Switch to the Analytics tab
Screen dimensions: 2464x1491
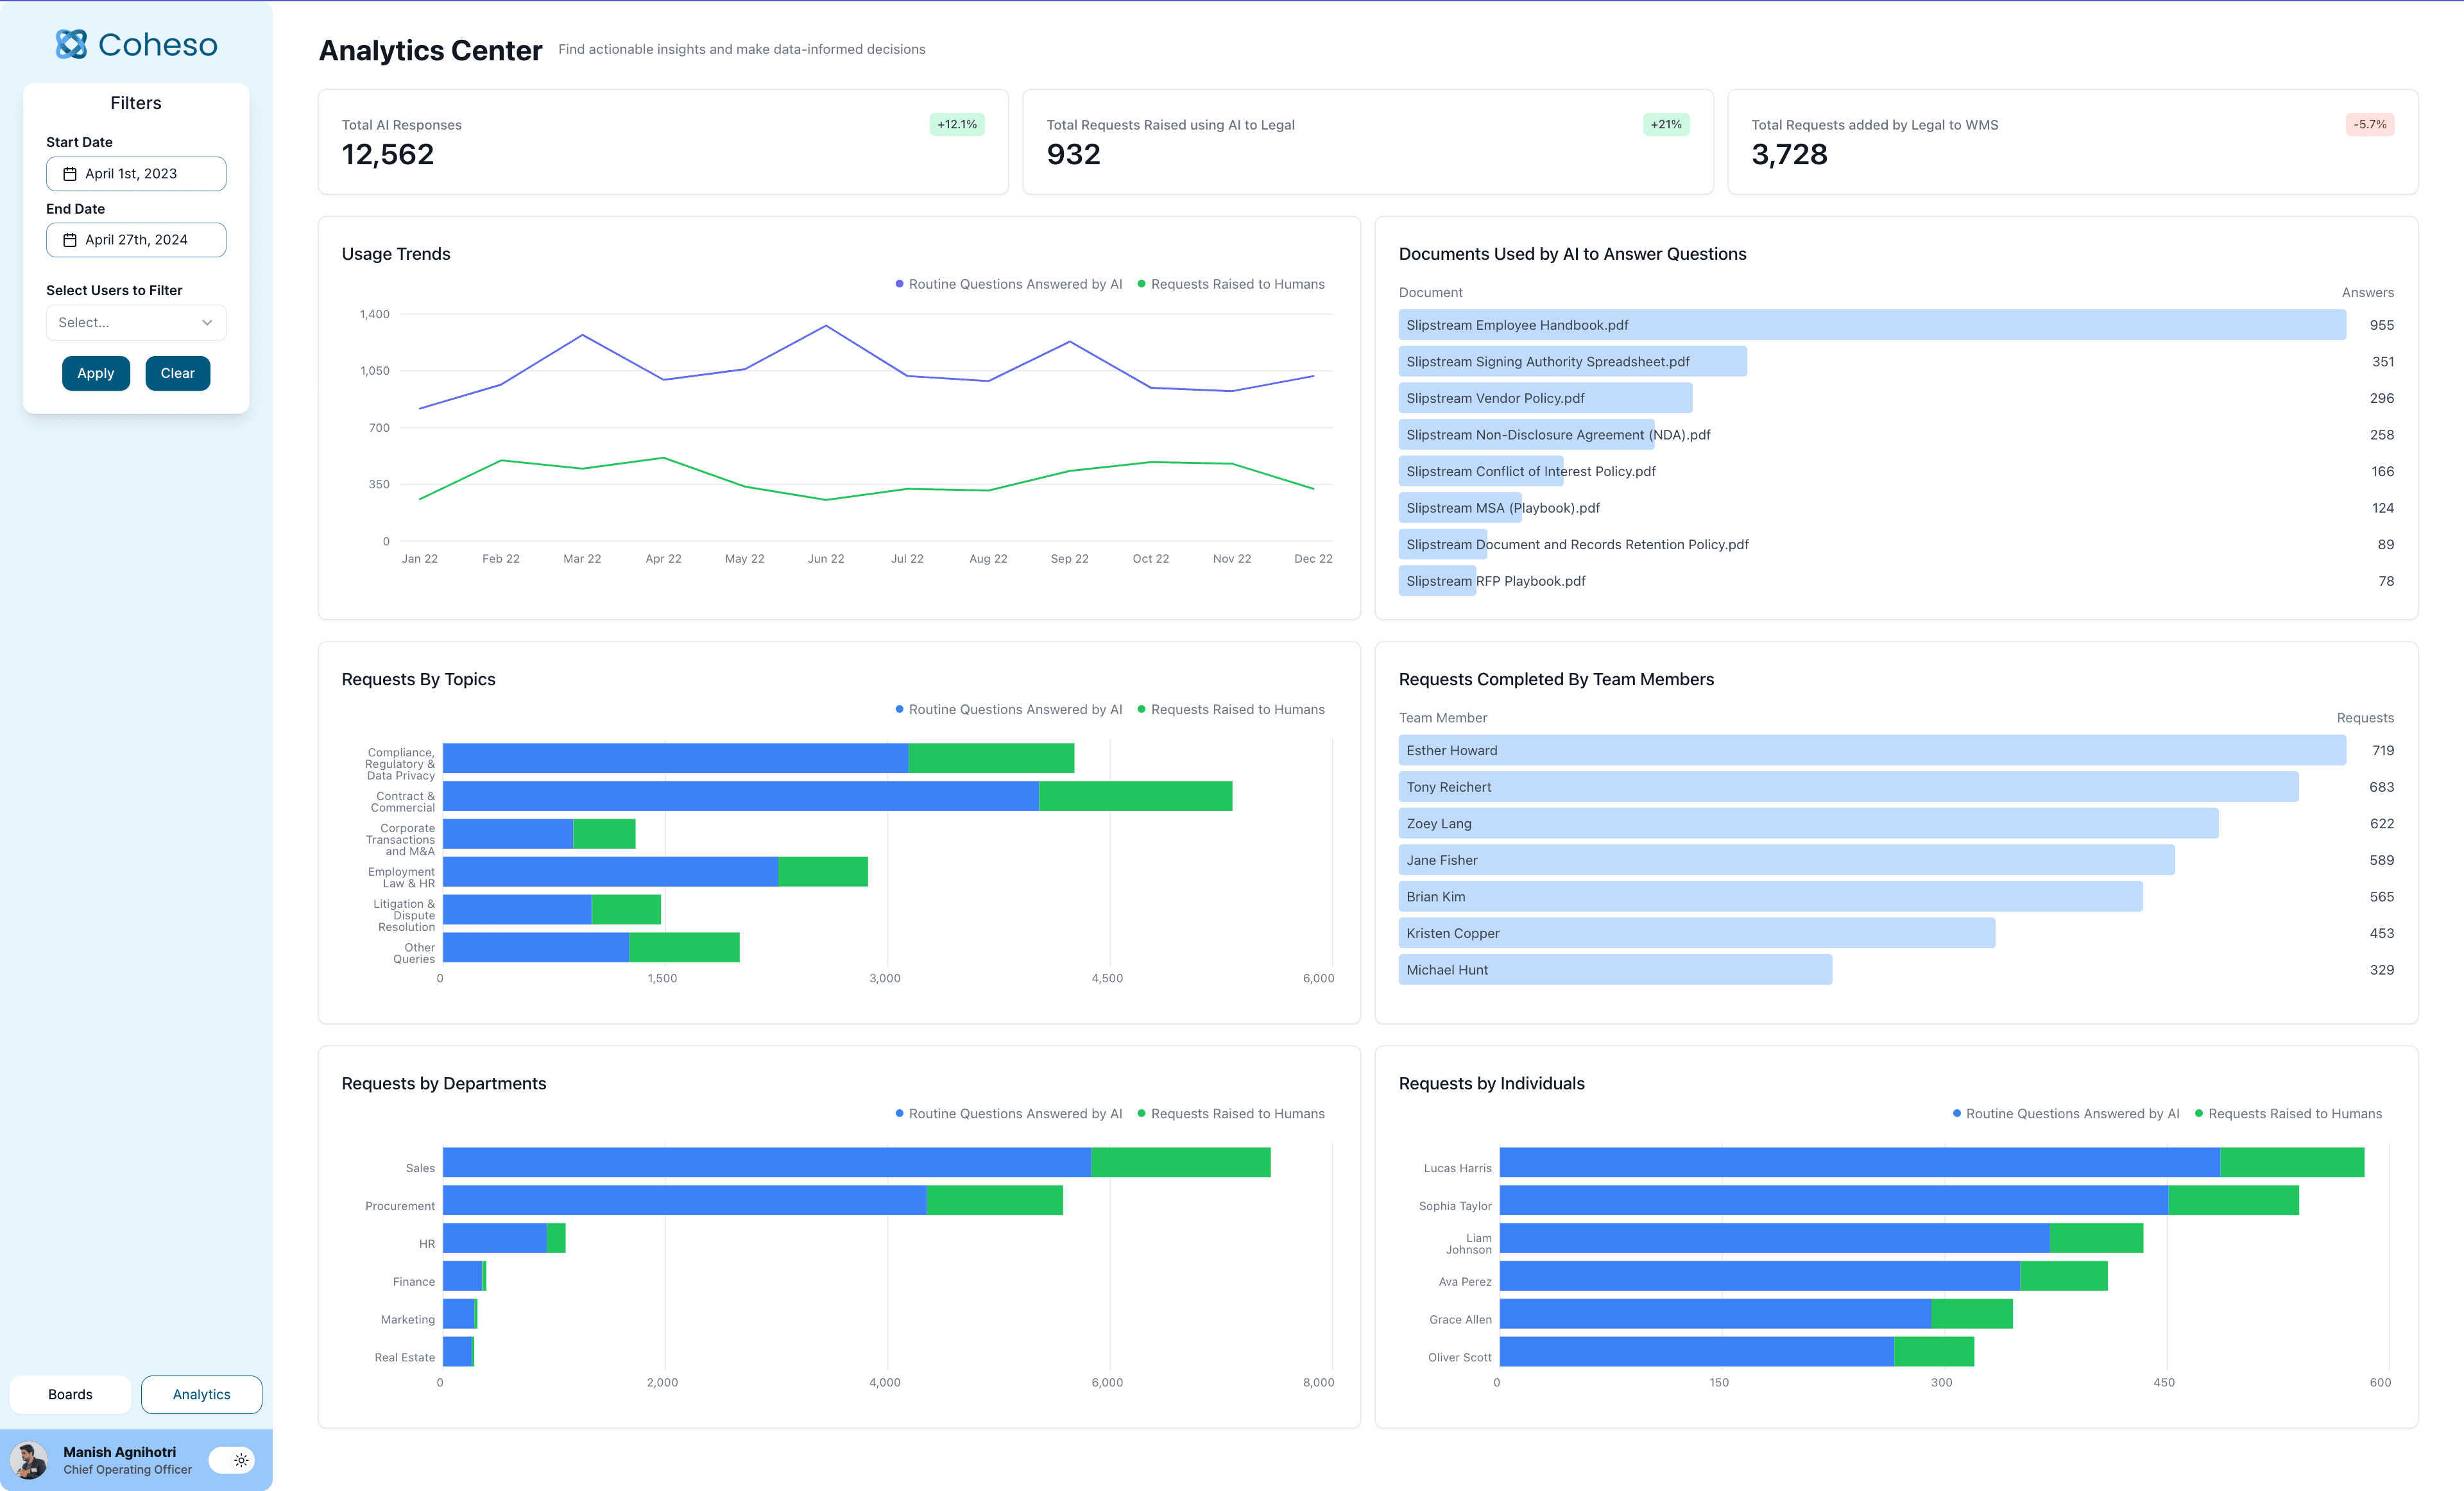click(201, 1394)
